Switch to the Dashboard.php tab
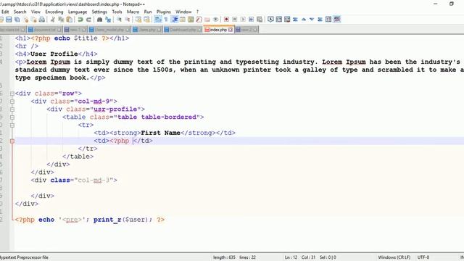Viewport: 464px width, 261px height. click(183, 30)
